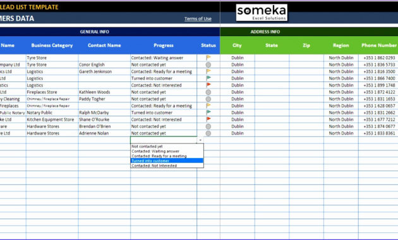Screen dimensions: 398x240
Task: Choose 'Turned into customer' highlighted list option
Action: pyautogui.click(x=167, y=161)
